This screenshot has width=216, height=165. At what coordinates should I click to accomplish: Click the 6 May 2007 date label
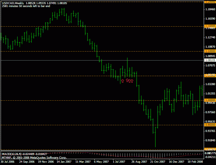tap(101, 162)
